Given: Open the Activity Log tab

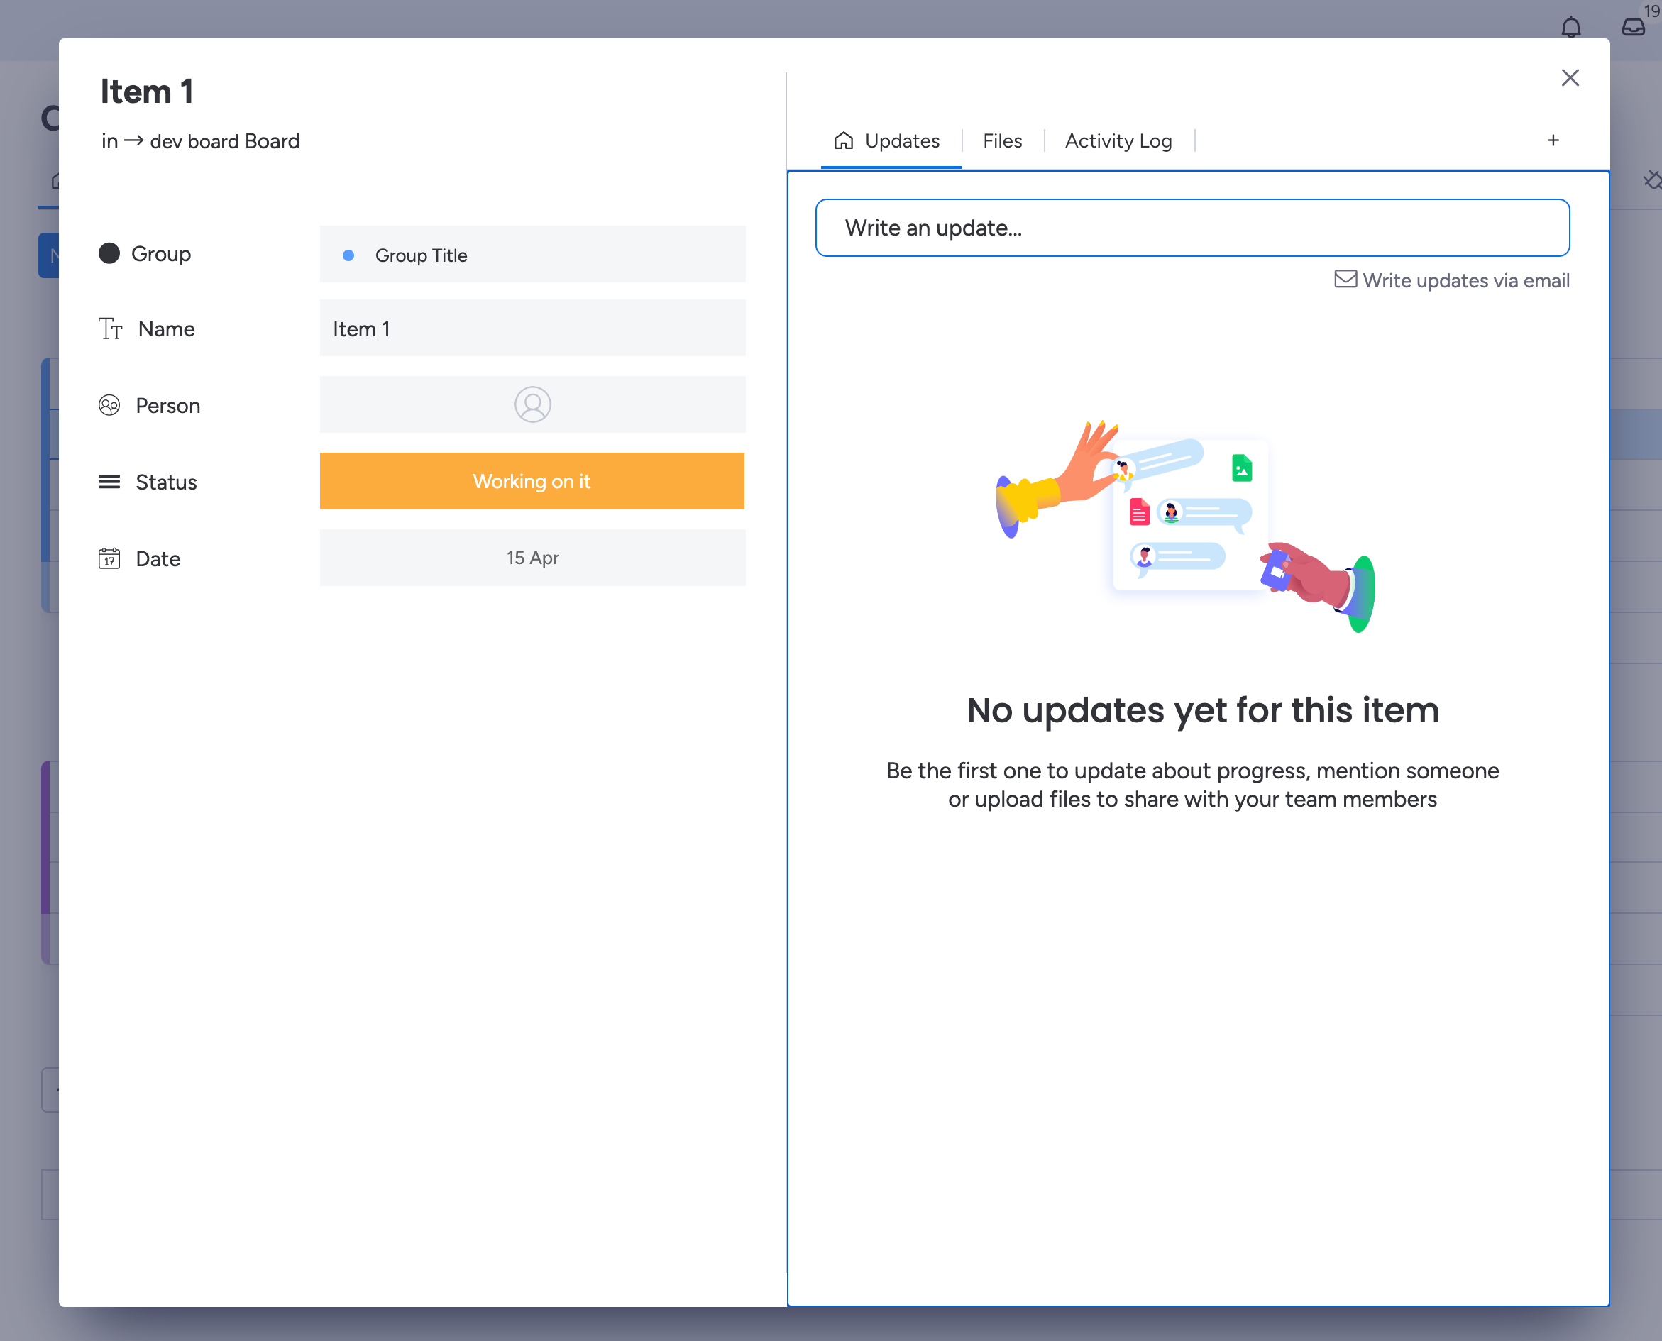Looking at the screenshot, I should 1118,140.
